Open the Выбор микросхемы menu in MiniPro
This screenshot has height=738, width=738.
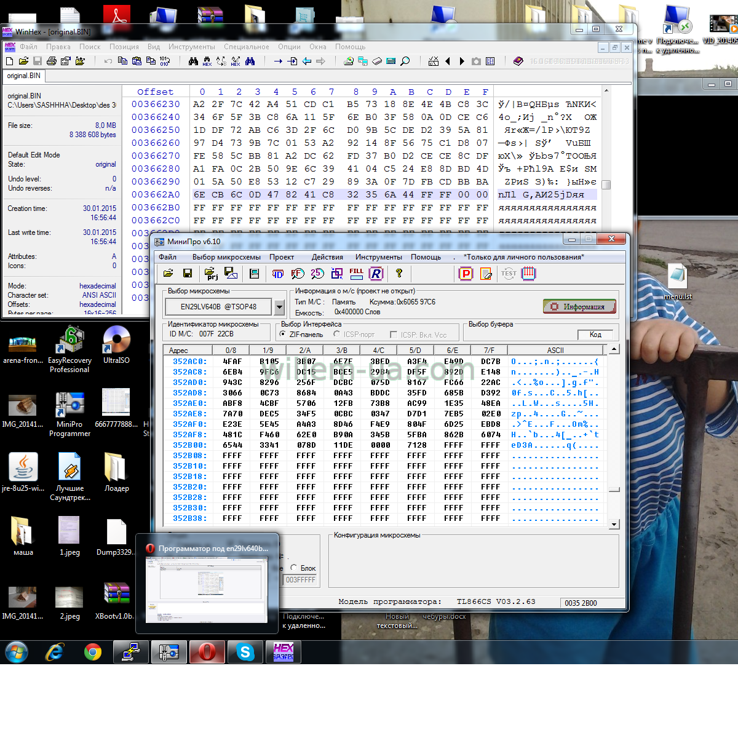226,257
